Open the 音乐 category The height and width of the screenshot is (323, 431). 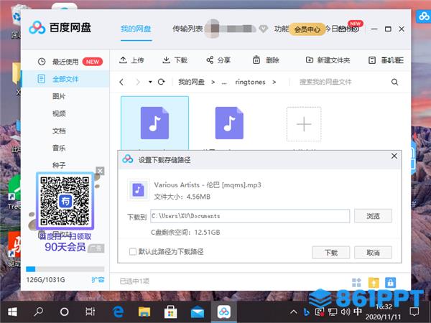59,148
